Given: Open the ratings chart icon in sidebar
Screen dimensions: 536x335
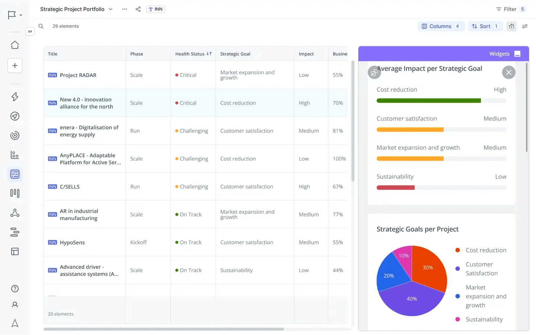Looking at the screenshot, I should (15, 155).
